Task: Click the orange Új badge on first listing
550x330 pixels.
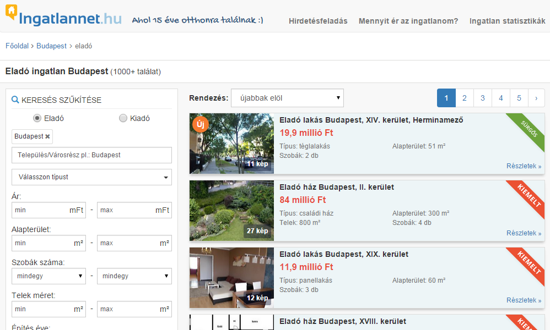Action: [x=200, y=125]
